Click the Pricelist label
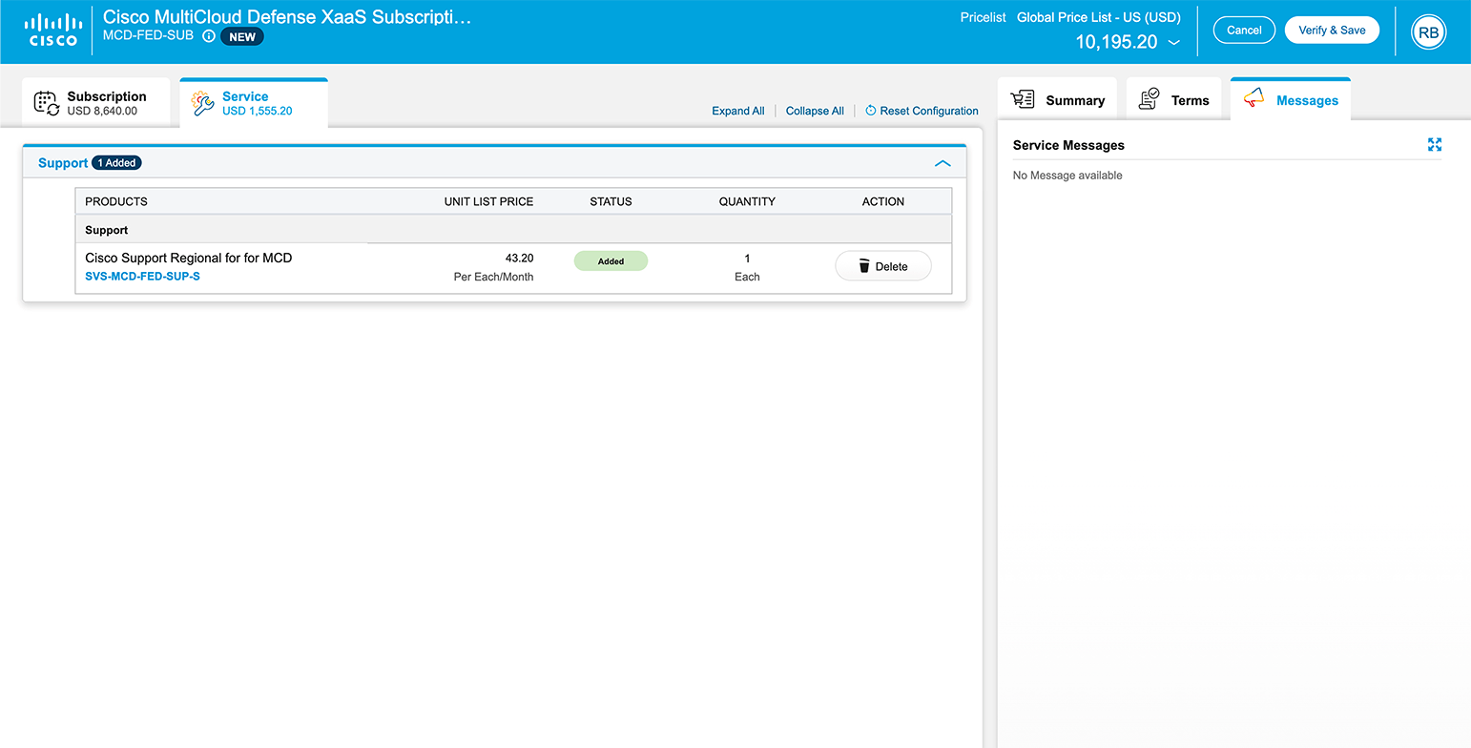The image size is (1471, 748). coord(983,17)
